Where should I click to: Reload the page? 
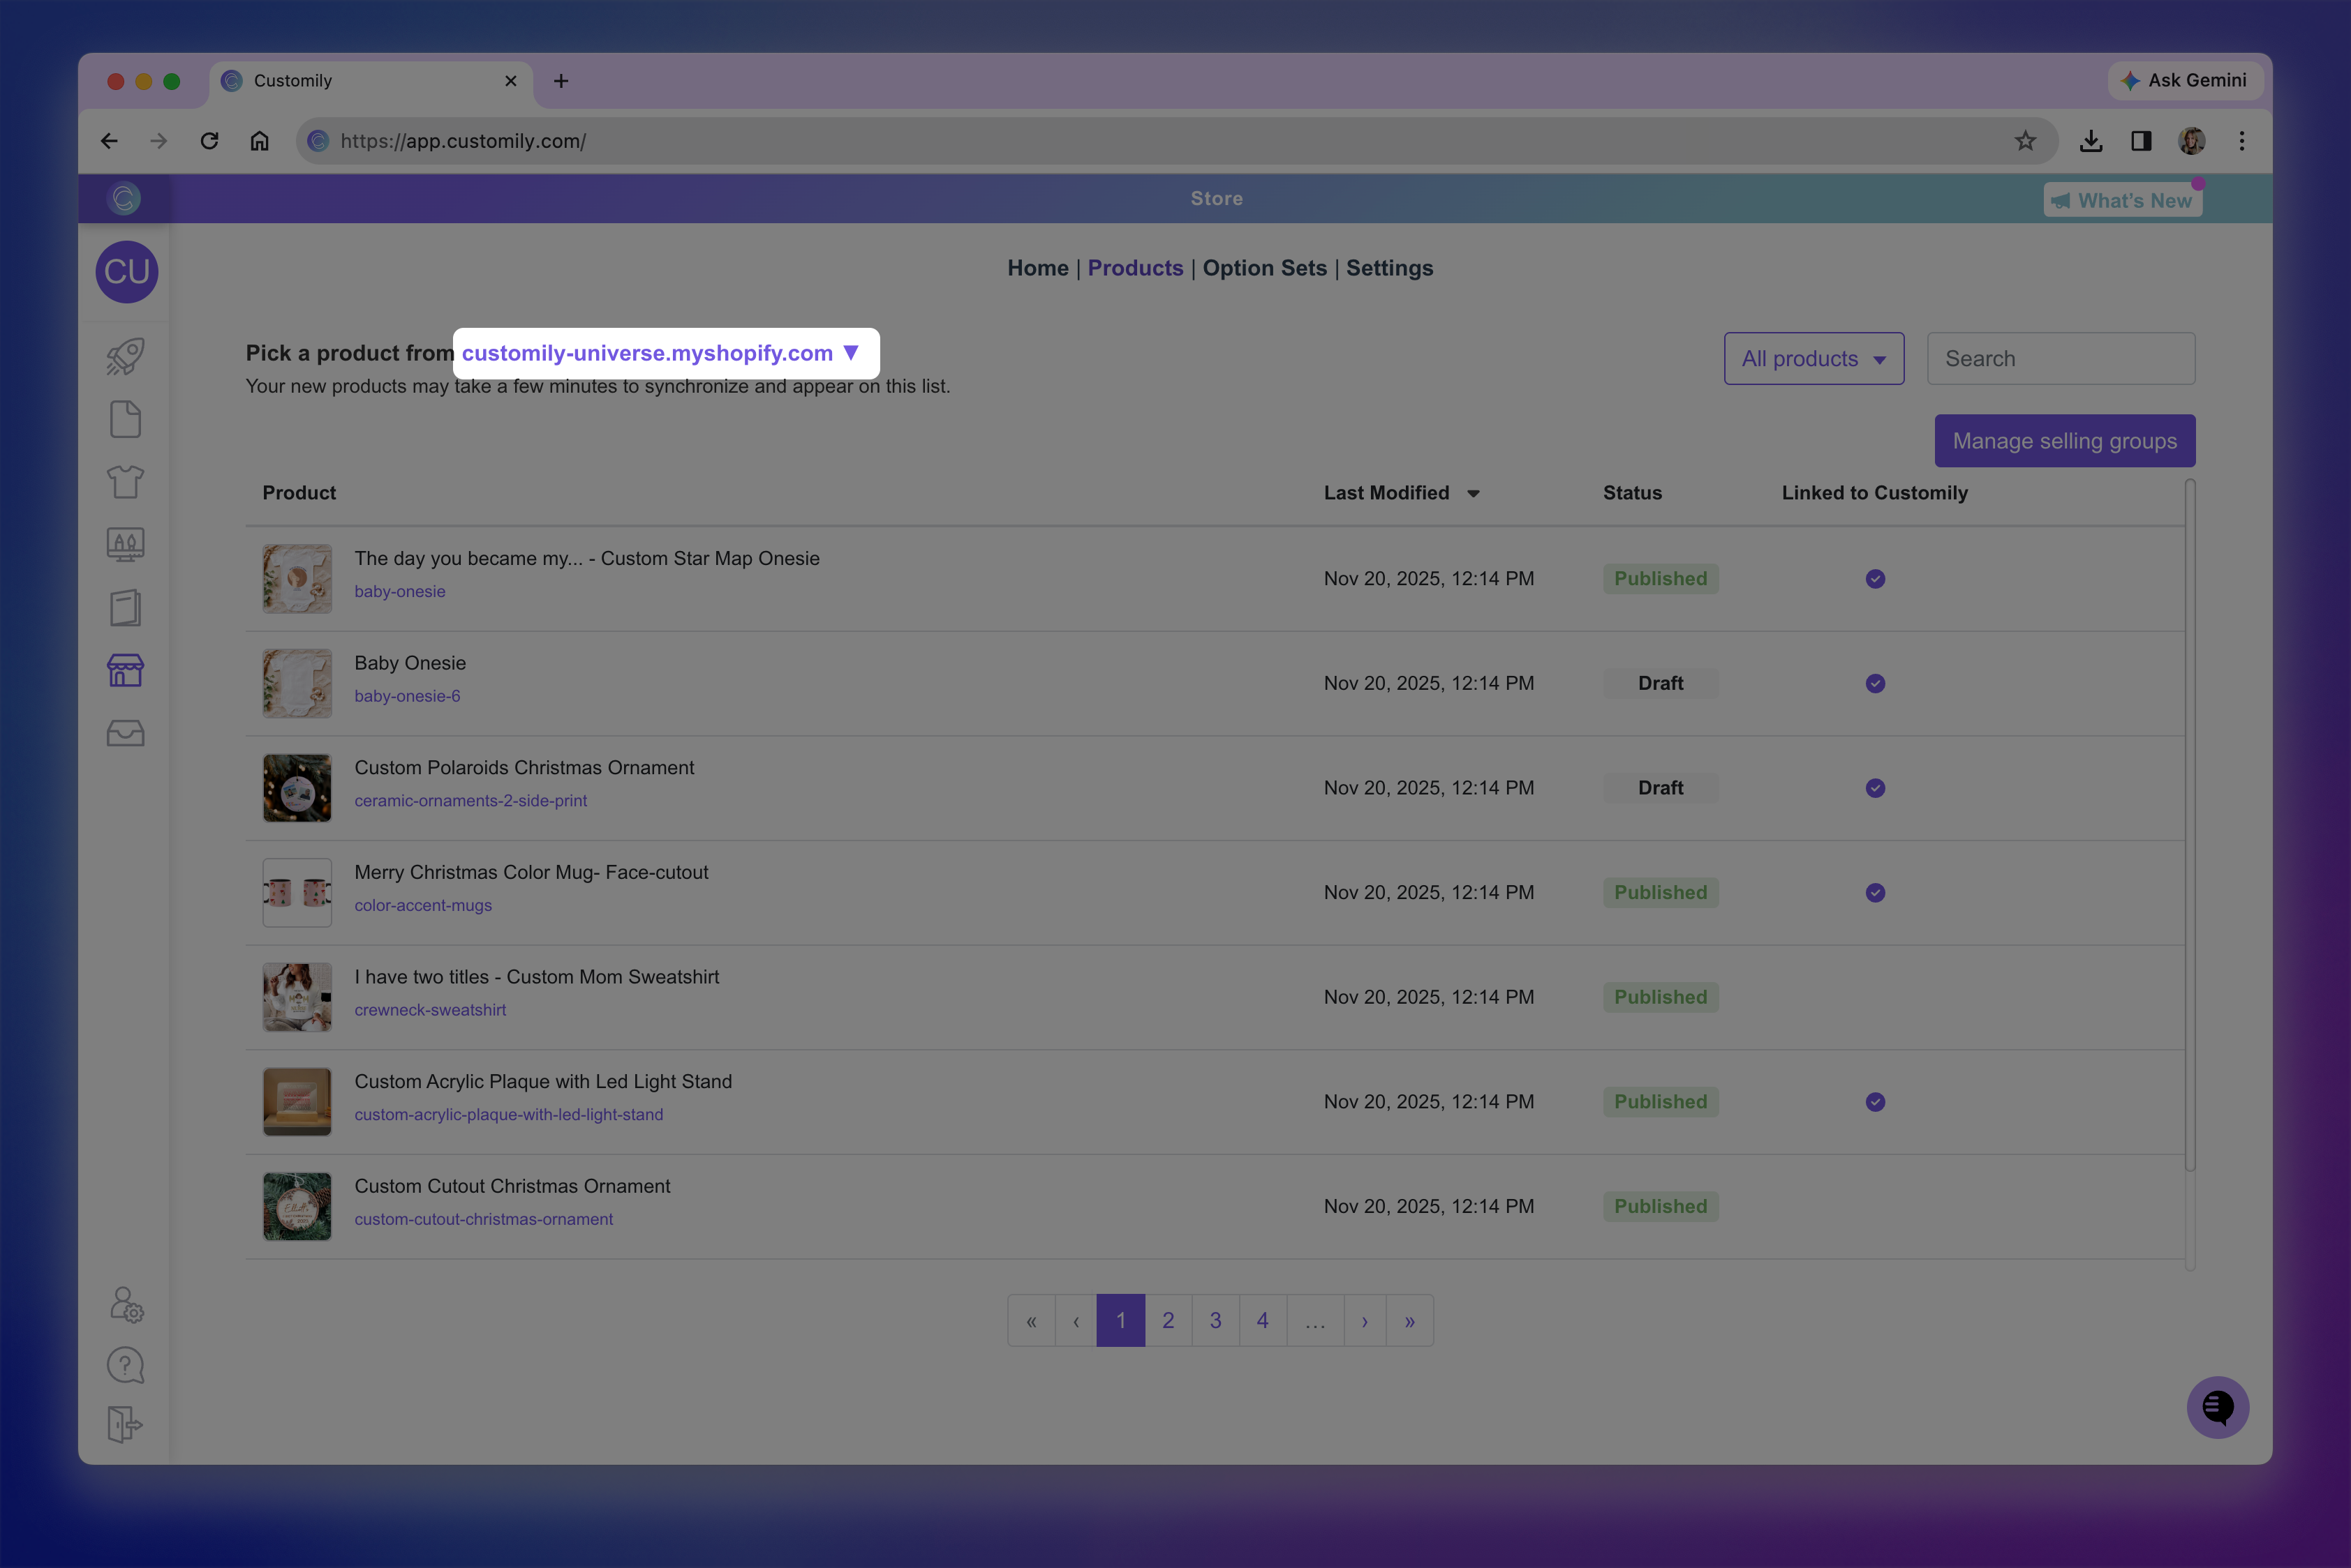(x=209, y=141)
